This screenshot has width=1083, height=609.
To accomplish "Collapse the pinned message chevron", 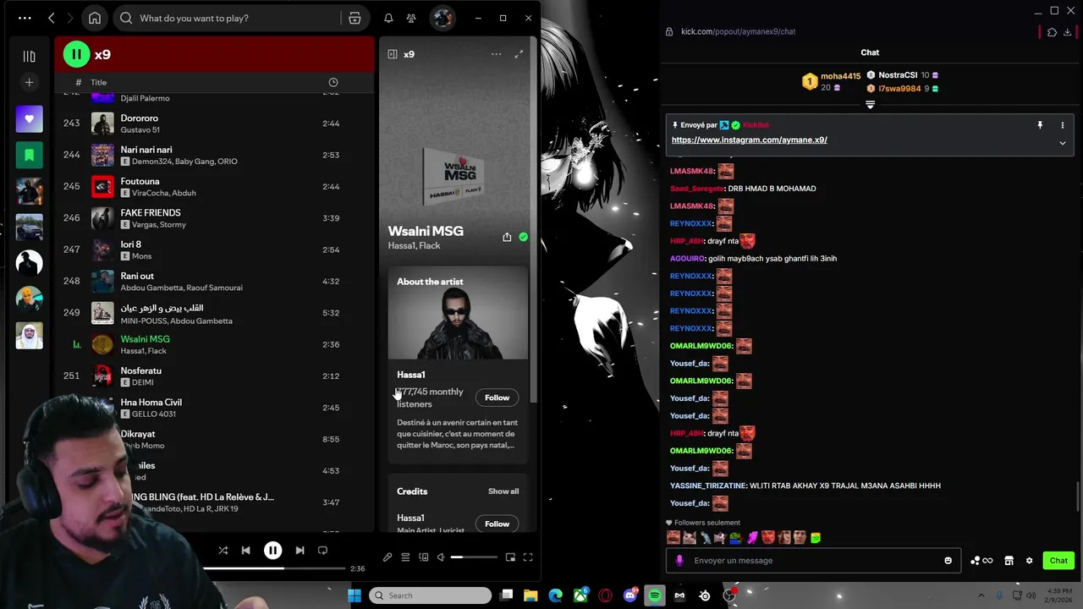I will [1063, 143].
